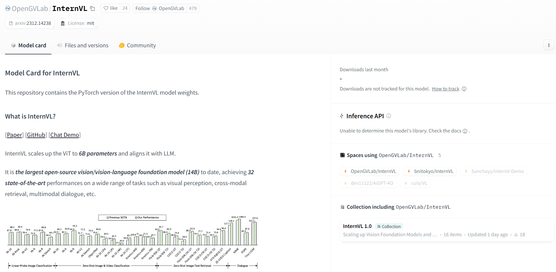The width and height of the screenshot is (556, 272).
Task: Open the list of 24 likes
Action: click(x=125, y=8)
